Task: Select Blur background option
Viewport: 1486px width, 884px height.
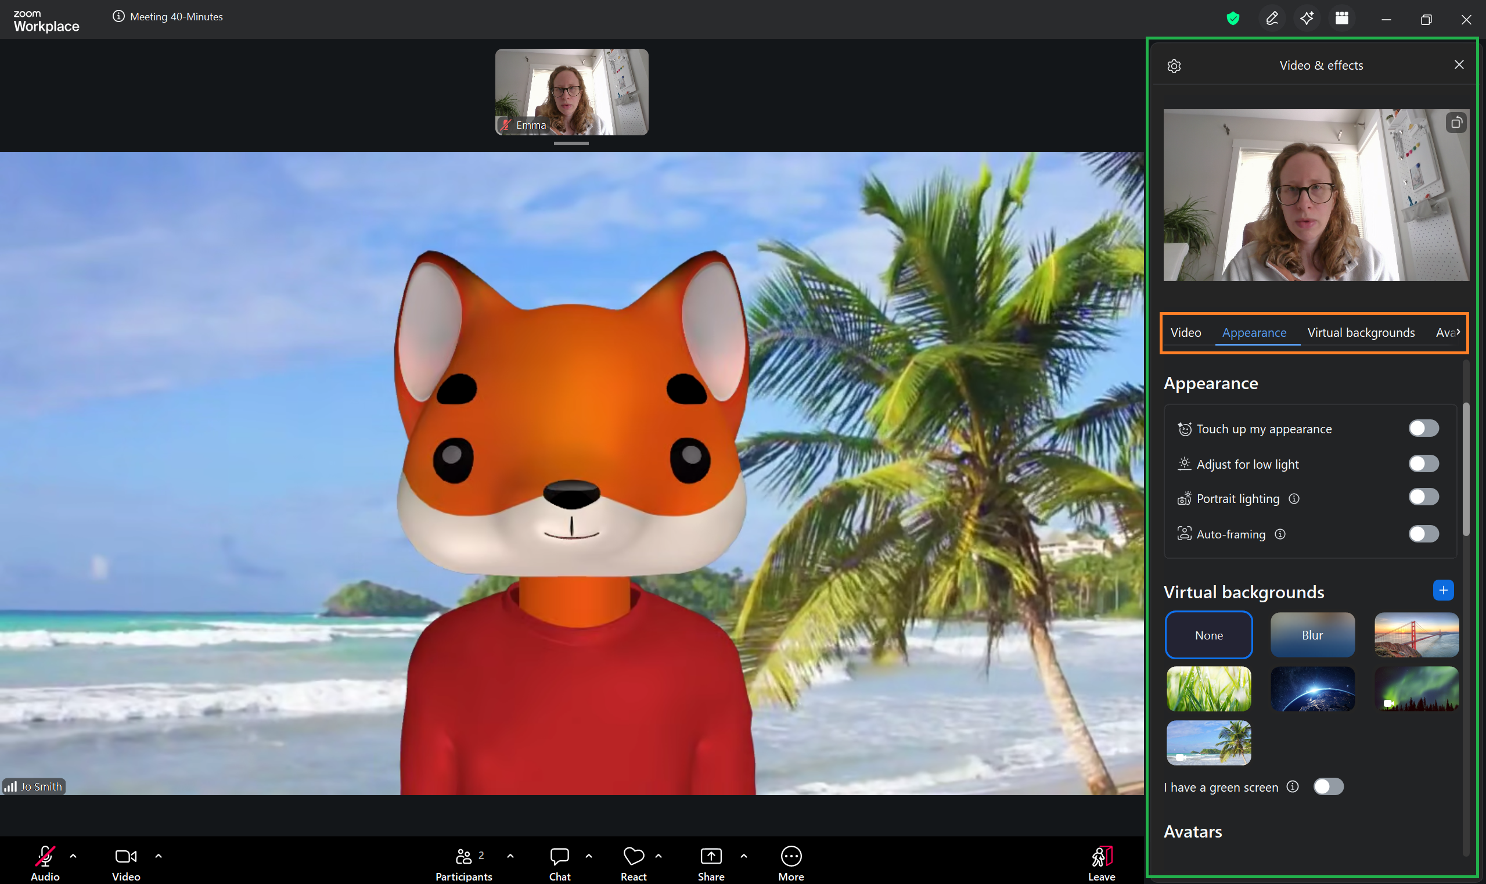Action: pyautogui.click(x=1312, y=635)
